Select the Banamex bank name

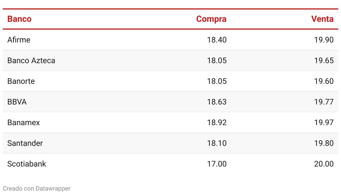click(24, 122)
